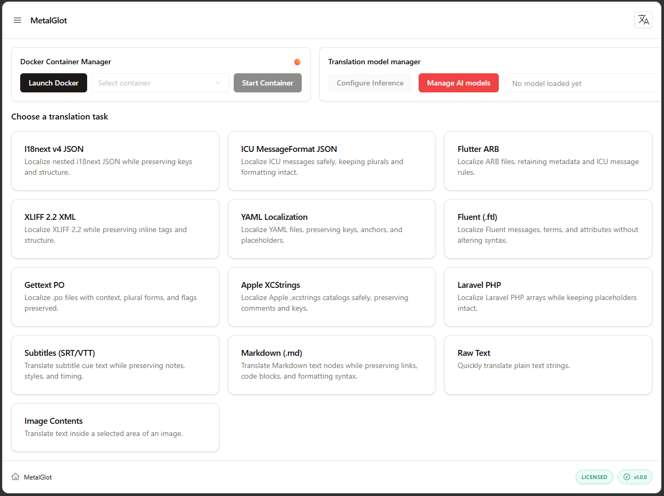664x496 pixels.
Task: Click the Docker status indicator dot
Action: click(297, 62)
